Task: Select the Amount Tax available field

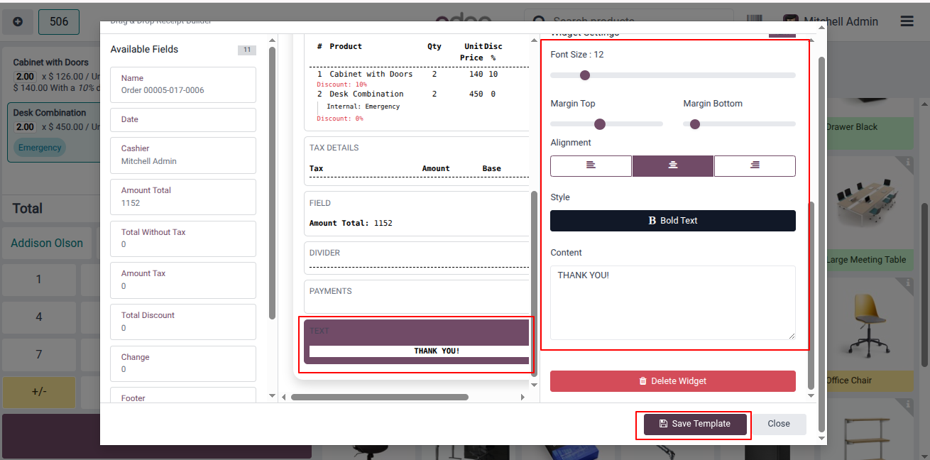Action: tap(183, 280)
